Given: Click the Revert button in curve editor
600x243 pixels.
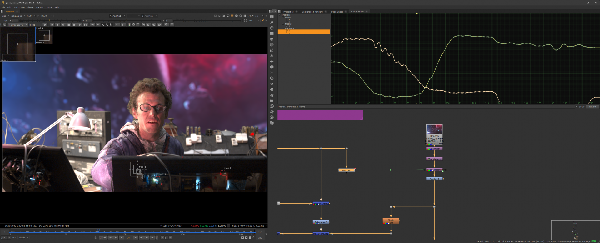Looking at the screenshot, I should click(x=592, y=107).
